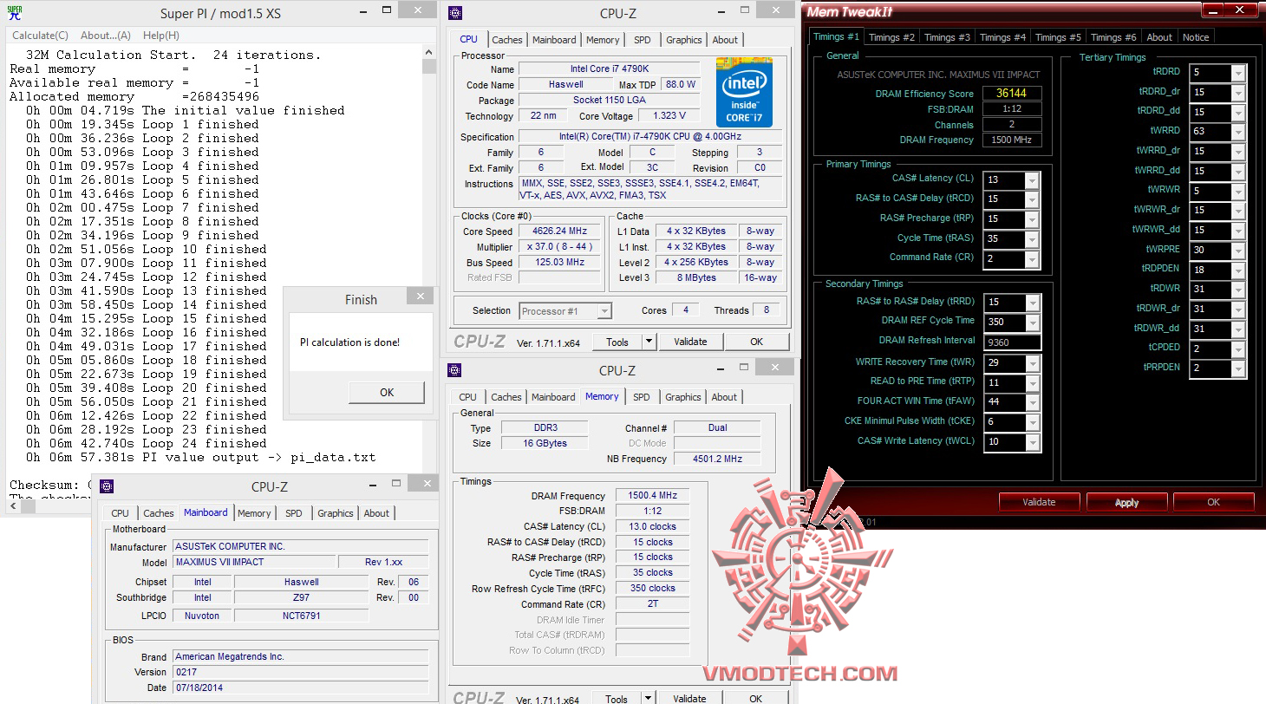Open the Cycle Time (tRAS) dropdown in Mem TweakIt
Viewport: 1266px width, 704px height.
coord(1032,238)
